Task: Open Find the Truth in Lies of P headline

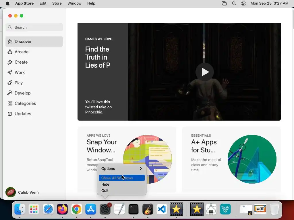Action: 98,57
